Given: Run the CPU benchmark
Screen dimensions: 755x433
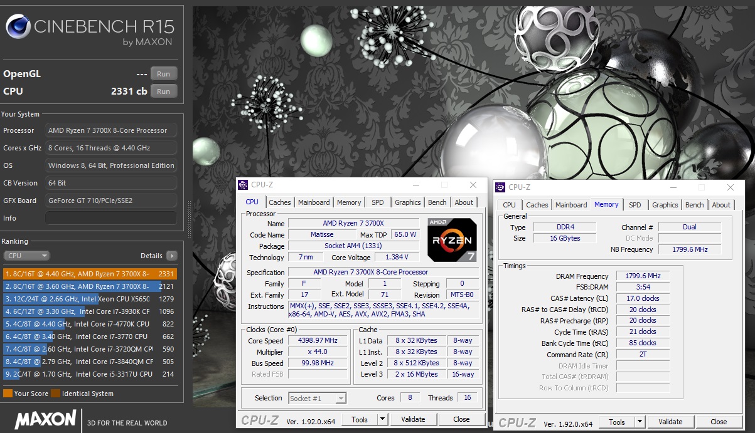Looking at the screenshot, I should [164, 91].
